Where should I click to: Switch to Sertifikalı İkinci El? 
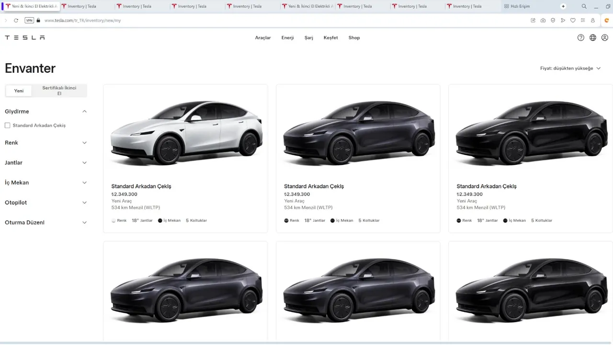point(59,91)
